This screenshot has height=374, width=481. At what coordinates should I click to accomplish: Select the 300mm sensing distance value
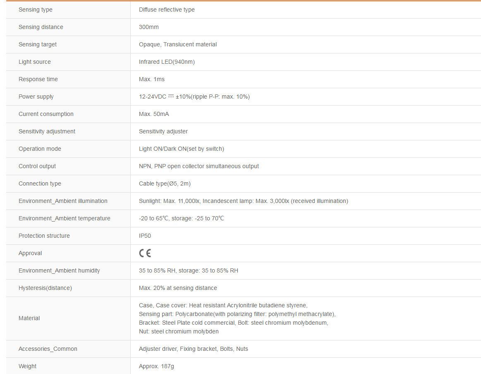point(149,27)
